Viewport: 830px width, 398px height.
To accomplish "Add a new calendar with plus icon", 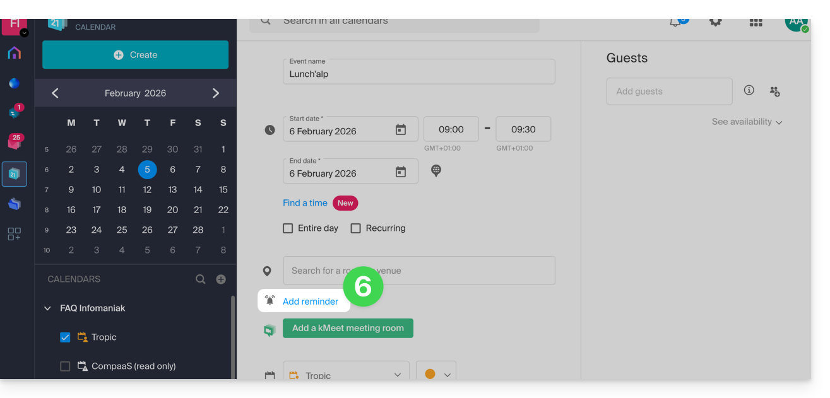I will coord(221,279).
